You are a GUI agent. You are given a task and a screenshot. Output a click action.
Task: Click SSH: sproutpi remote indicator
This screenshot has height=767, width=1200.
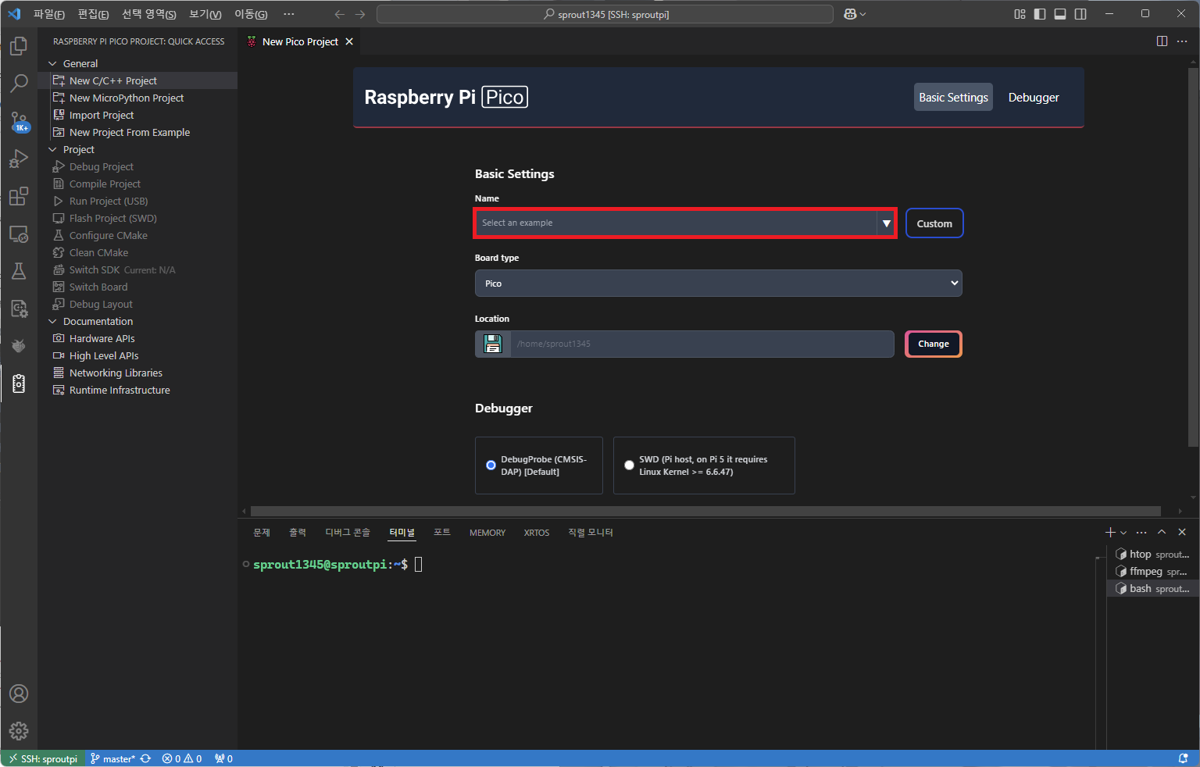[x=43, y=758]
